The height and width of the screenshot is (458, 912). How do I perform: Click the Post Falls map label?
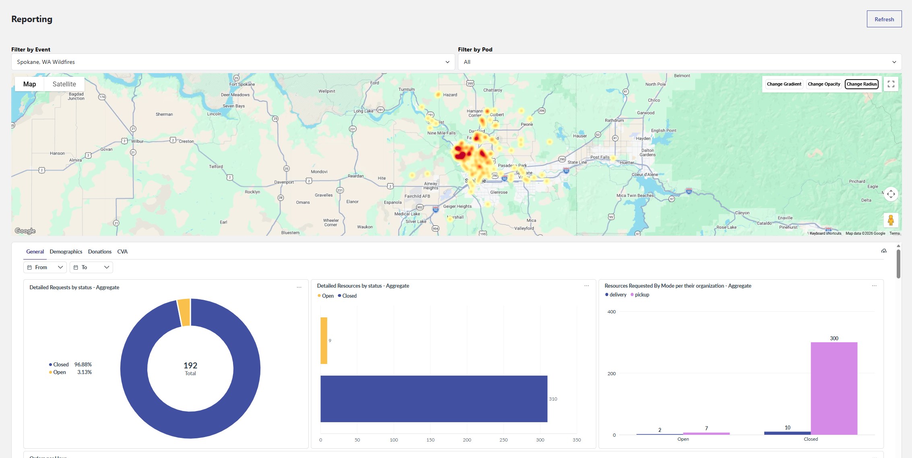coord(600,157)
